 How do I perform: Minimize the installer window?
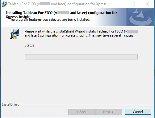click(119, 4)
